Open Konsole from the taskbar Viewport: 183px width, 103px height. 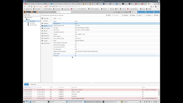(51, 102)
